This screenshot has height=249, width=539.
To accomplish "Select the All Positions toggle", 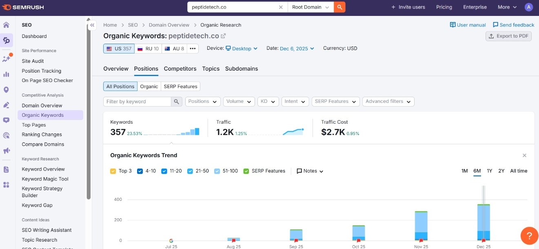I will pyautogui.click(x=120, y=87).
